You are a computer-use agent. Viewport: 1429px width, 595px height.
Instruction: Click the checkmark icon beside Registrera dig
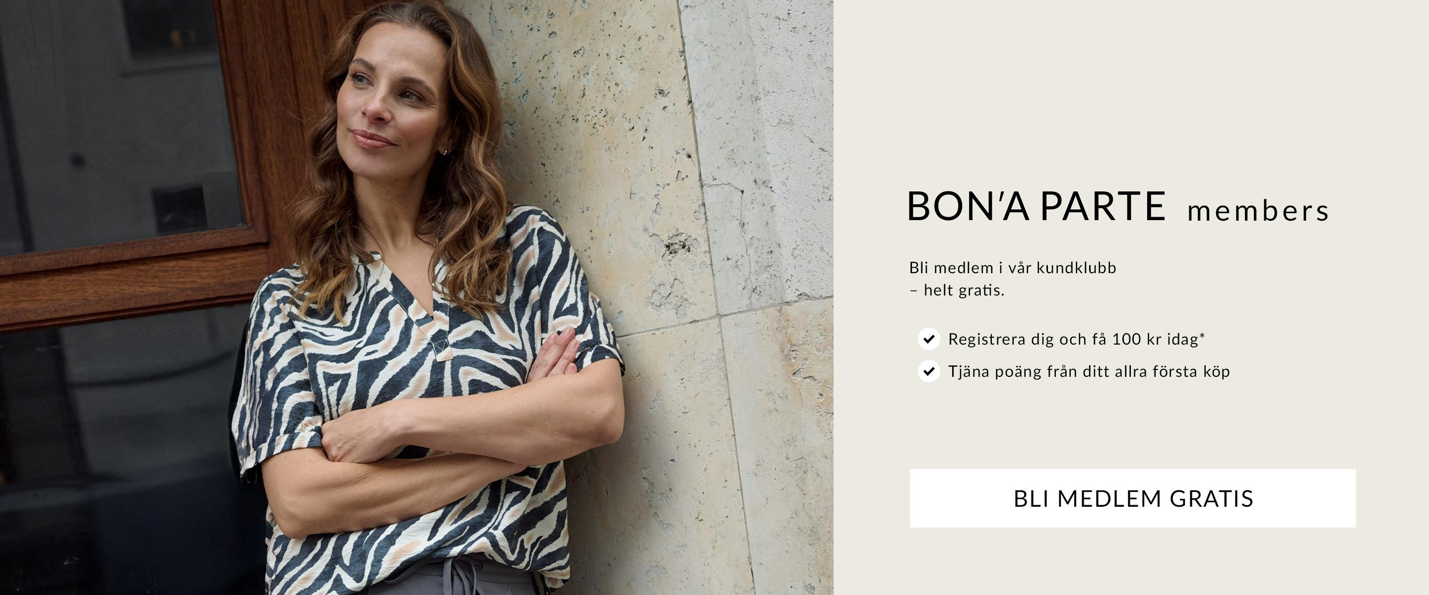[929, 339]
